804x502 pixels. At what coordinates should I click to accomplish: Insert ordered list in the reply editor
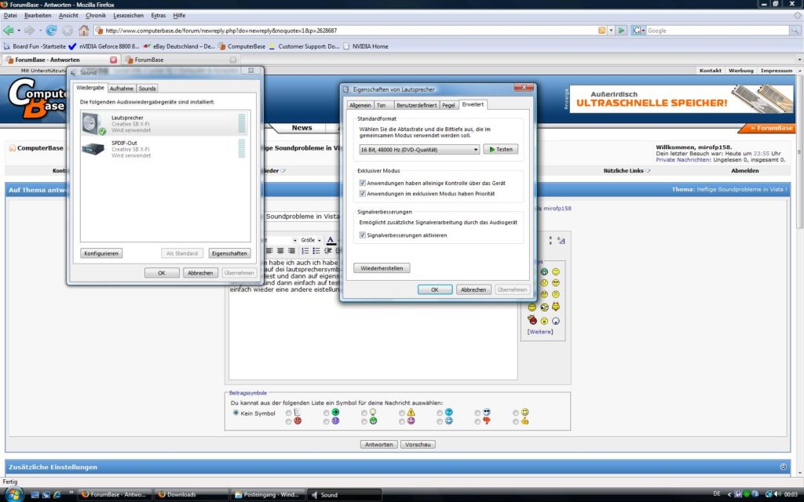(305, 251)
